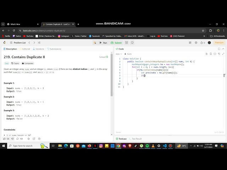Screen dimensions: 227x170
Task: Open the All Bookmarks folder
Action: 217,36
